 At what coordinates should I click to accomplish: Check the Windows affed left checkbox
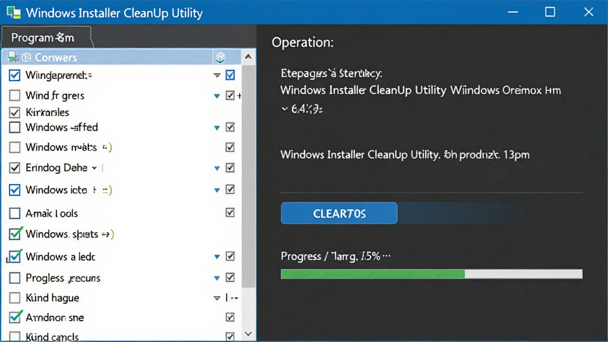coord(15,127)
